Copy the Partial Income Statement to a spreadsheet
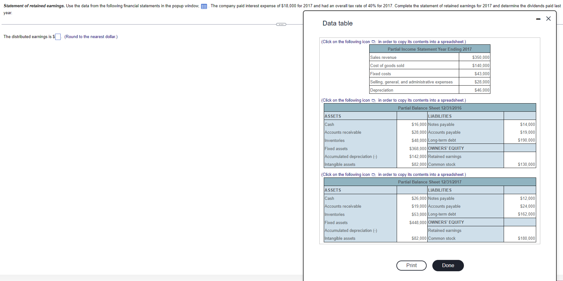 click(374, 42)
